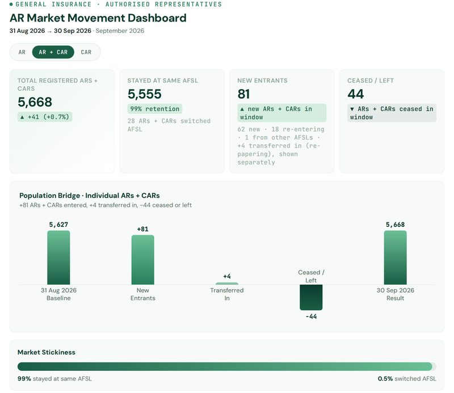This screenshot has height=393, width=454.
Task: Click the 44 ceased value
Action: click(356, 94)
